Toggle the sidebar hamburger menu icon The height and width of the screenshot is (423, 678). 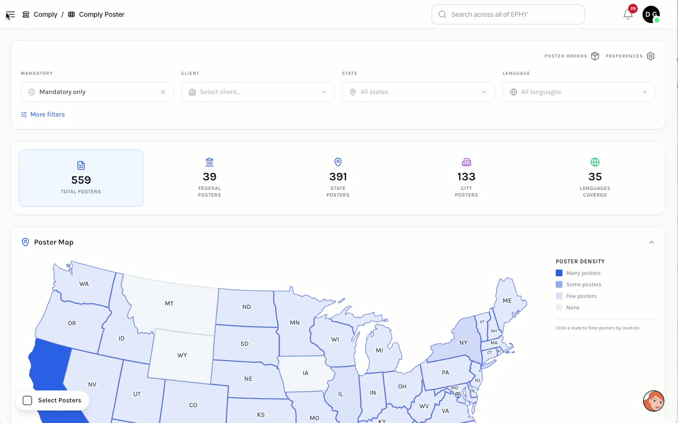pyautogui.click(x=11, y=14)
